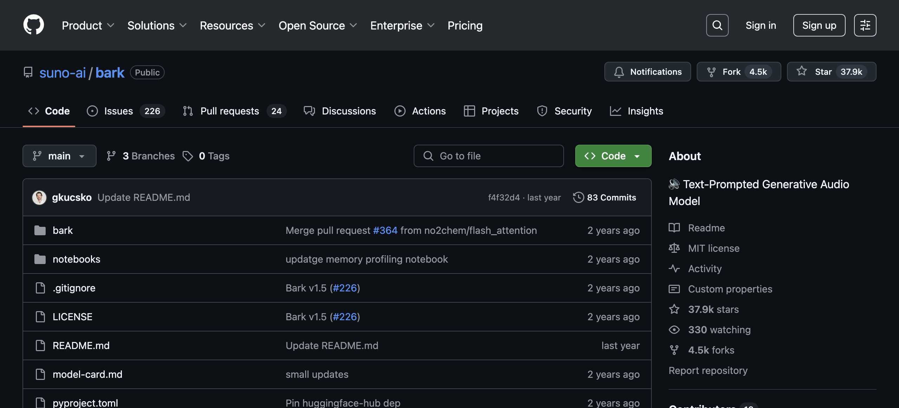Click the notebooks folder icon
This screenshot has width=899, height=408.
coord(40,259)
